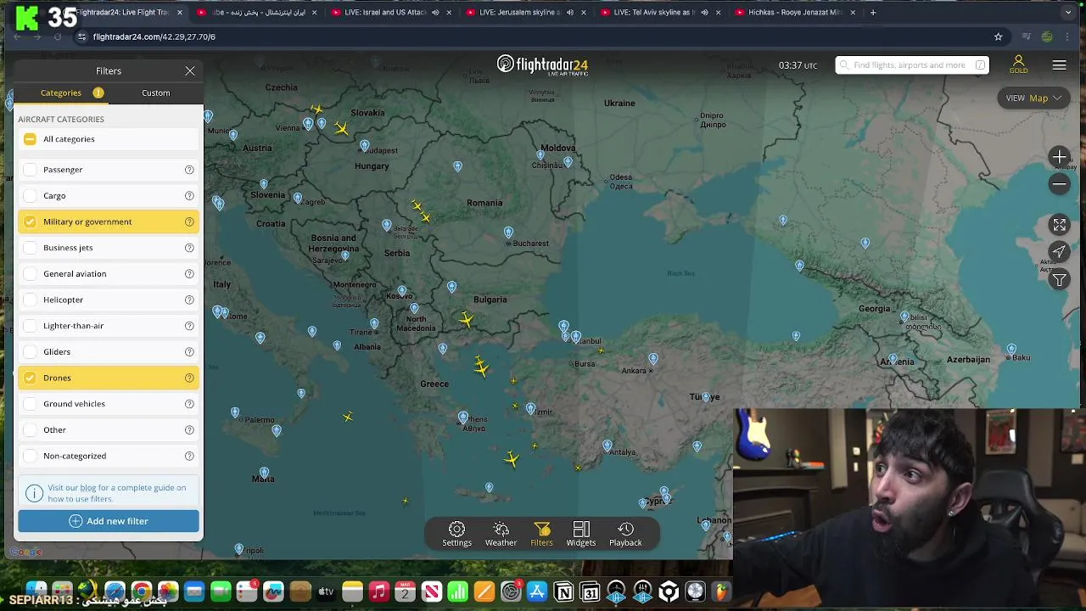
Task: Click the Malta airport pin
Action: (264, 473)
